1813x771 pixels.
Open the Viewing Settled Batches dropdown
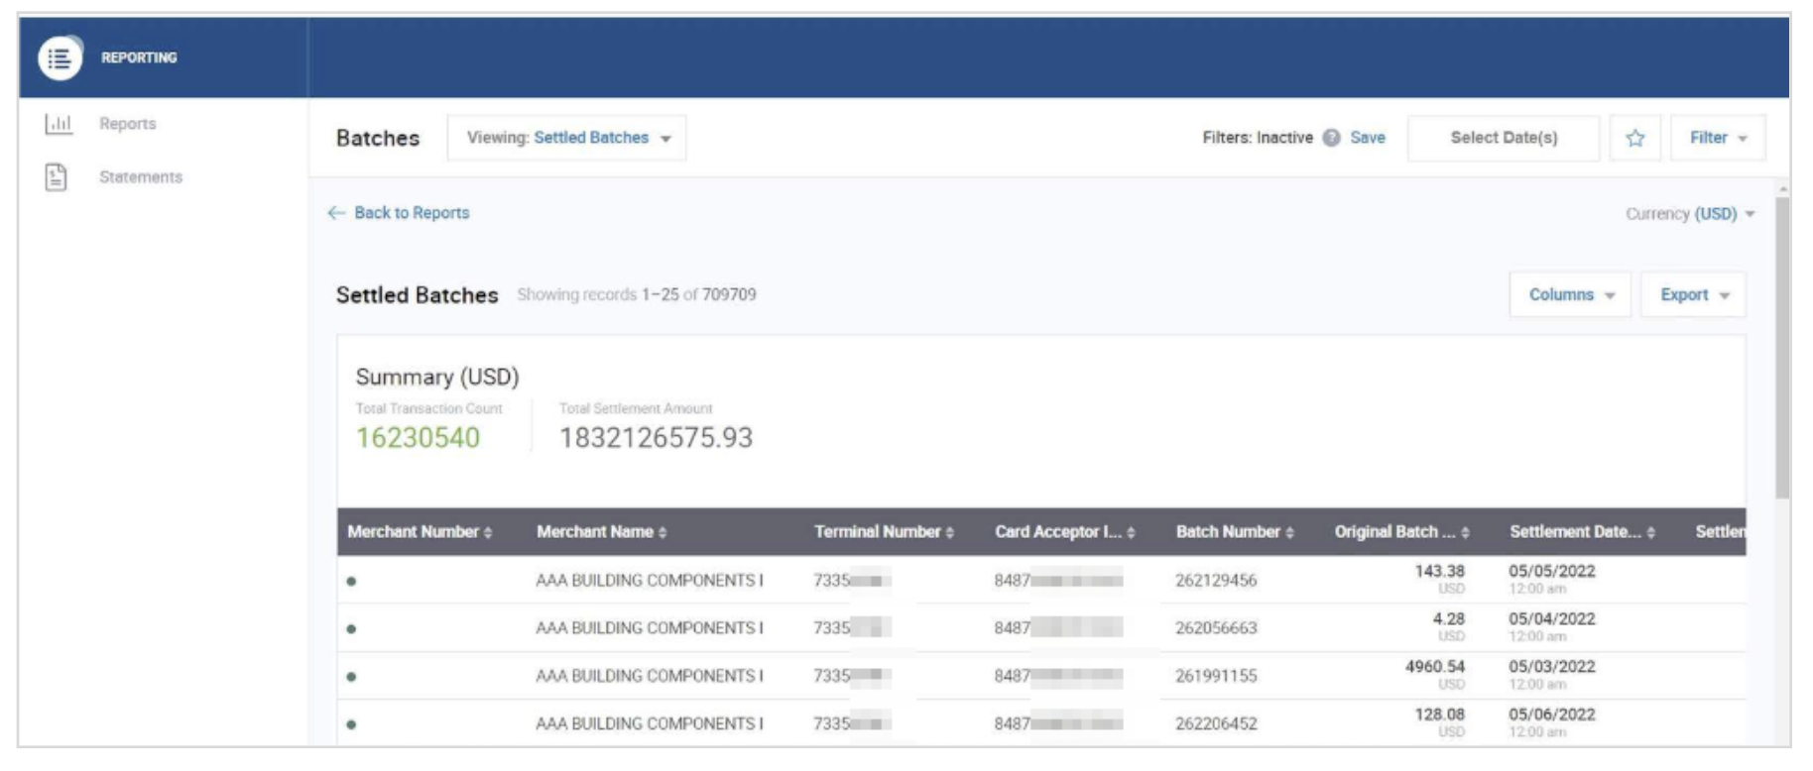(x=567, y=138)
